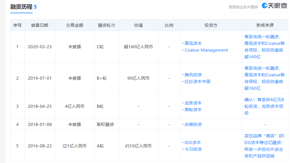Image resolution: width=290 pixels, height=163 pixels.
Task: Click the 序号 column header
Action: point(17,25)
